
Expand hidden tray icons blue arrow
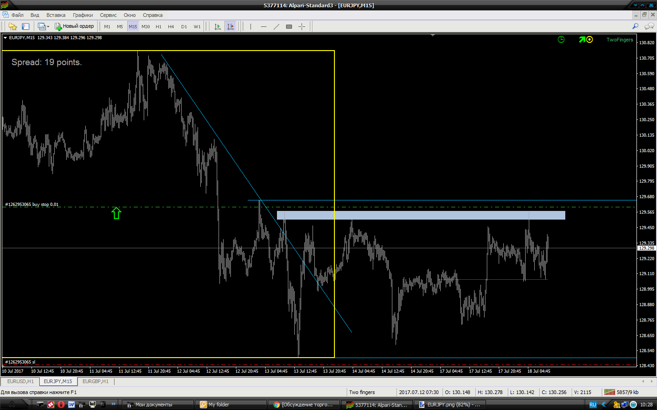[x=604, y=405]
